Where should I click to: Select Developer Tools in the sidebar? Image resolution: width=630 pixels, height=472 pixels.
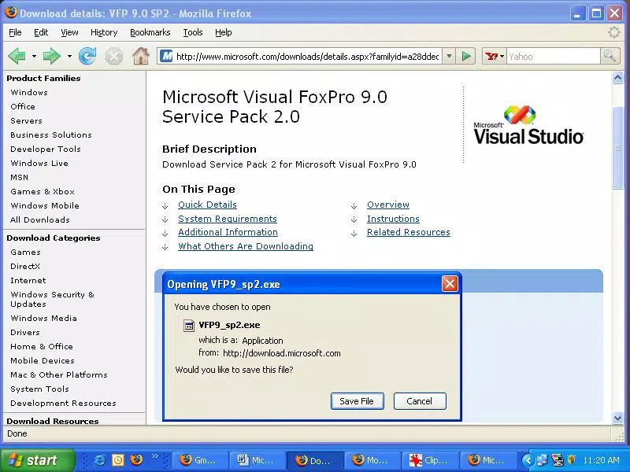(x=46, y=149)
